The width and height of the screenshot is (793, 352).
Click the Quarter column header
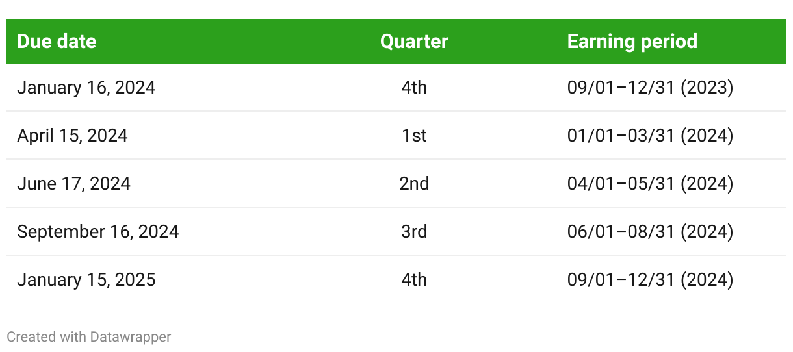pos(414,42)
